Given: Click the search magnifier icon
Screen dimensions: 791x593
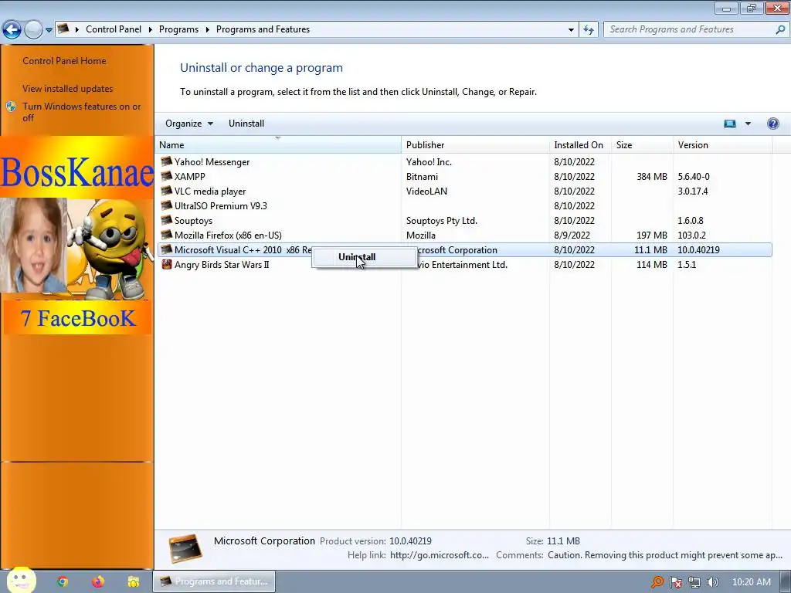Looking at the screenshot, I should (780, 29).
